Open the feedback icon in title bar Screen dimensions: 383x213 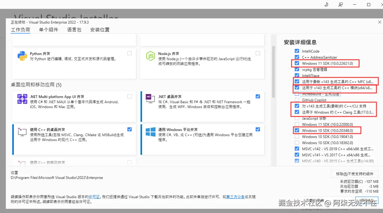click(340, 4)
